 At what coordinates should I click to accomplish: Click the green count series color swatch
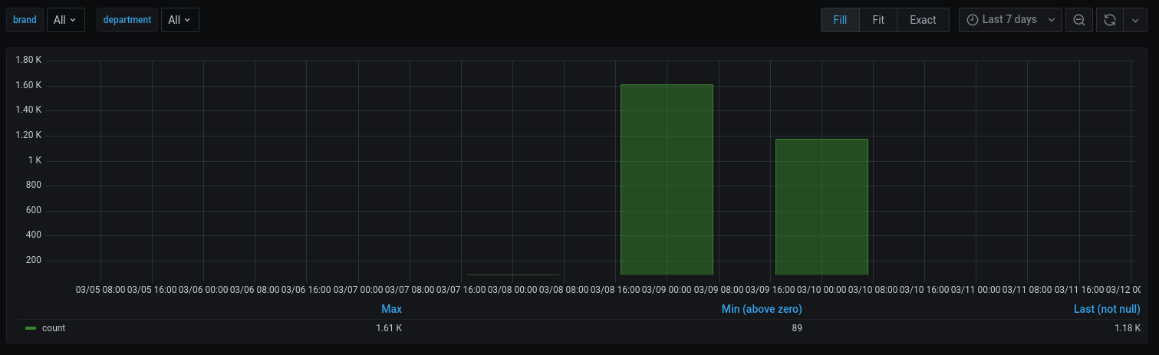[x=31, y=328]
